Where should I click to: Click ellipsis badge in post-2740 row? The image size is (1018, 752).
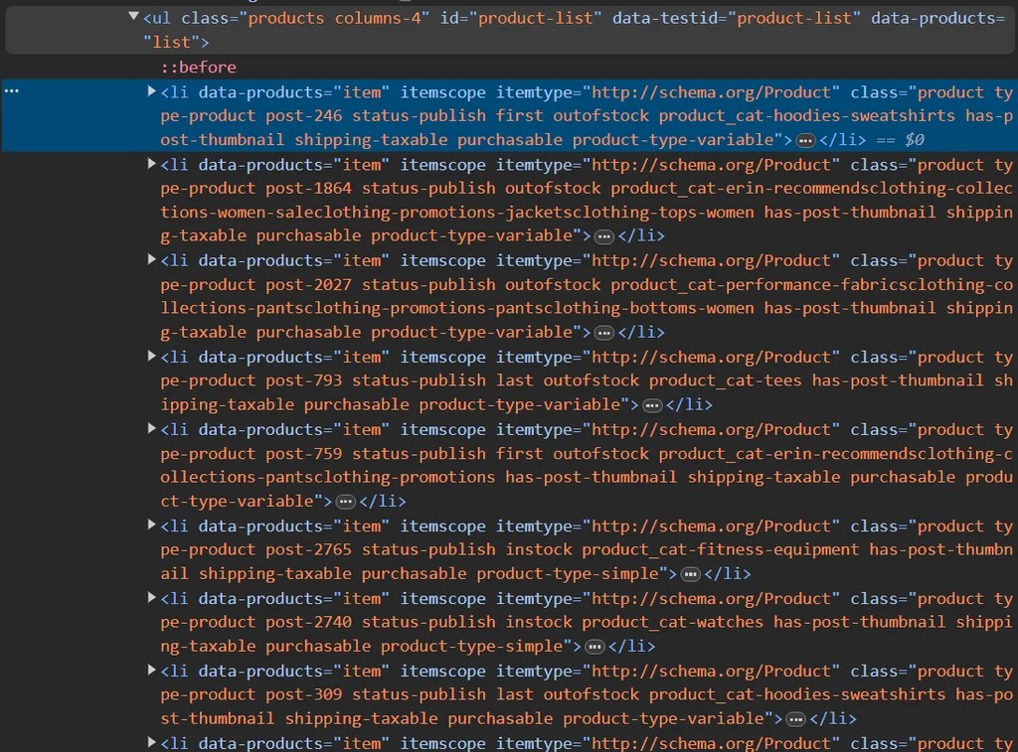(594, 647)
